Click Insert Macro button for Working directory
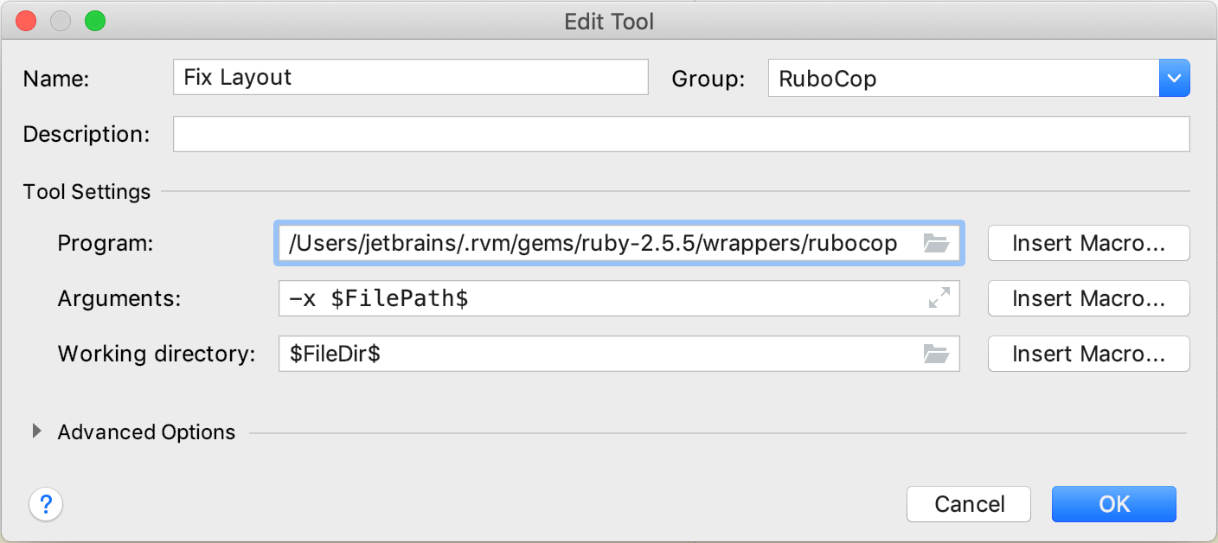 [x=1088, y=354]
